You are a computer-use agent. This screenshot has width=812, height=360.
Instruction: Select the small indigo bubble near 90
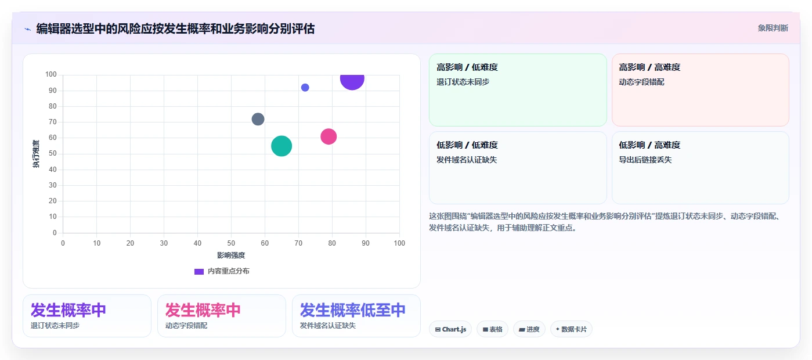(305, 88)
